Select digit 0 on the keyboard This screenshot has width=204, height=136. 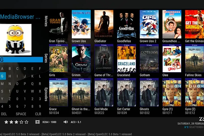pos(17,99)
